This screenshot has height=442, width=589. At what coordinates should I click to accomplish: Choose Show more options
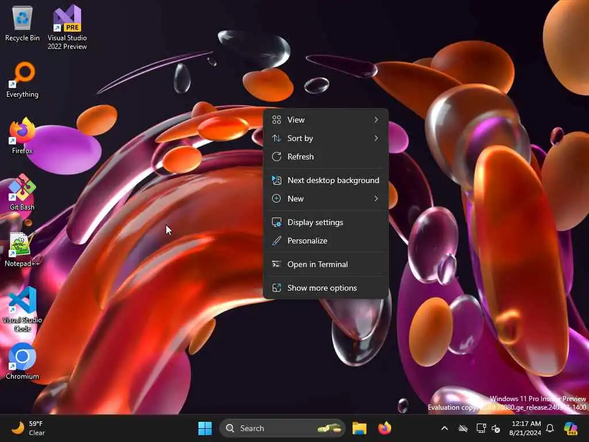point(326,288)
